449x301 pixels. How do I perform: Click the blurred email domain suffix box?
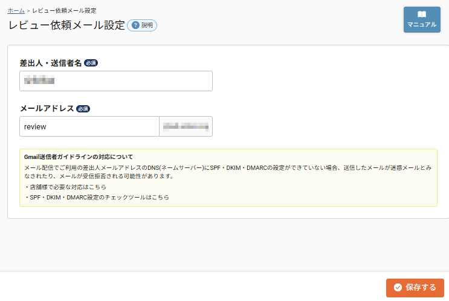click(186, 126)
